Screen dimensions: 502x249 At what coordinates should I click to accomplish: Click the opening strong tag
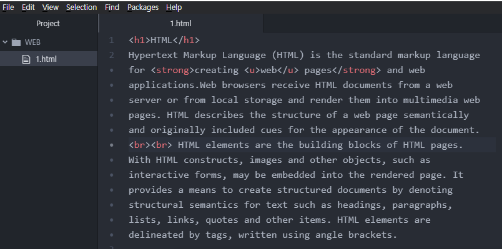tap(172, 70)
